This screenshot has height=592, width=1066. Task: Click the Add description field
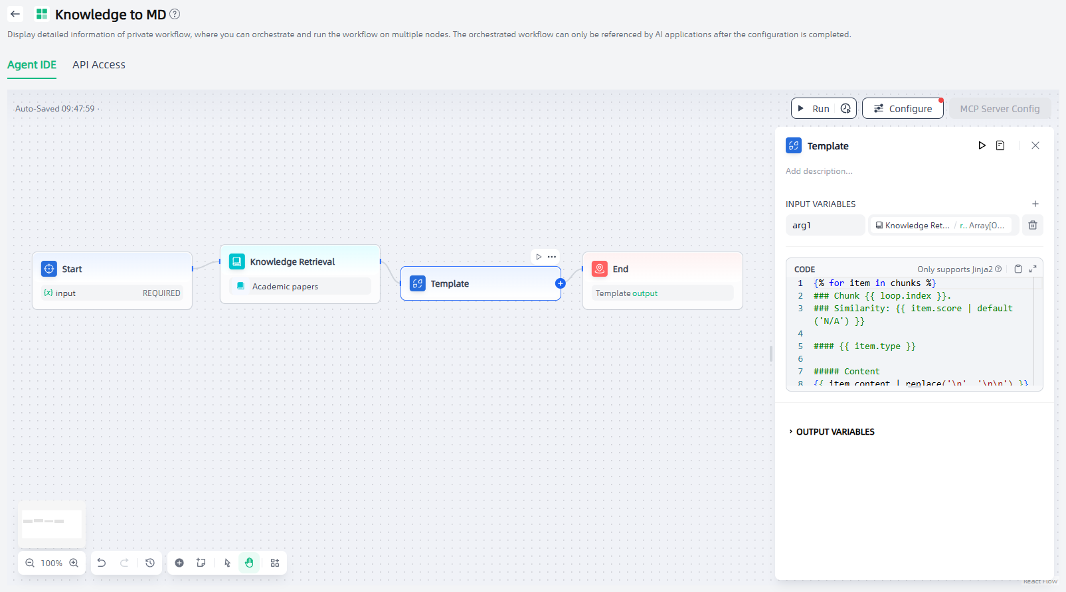click(819, 171)
